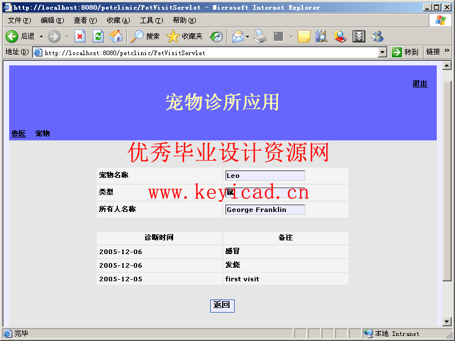Click the Print icon in the toolbar
455x341 pixels.
260,36
